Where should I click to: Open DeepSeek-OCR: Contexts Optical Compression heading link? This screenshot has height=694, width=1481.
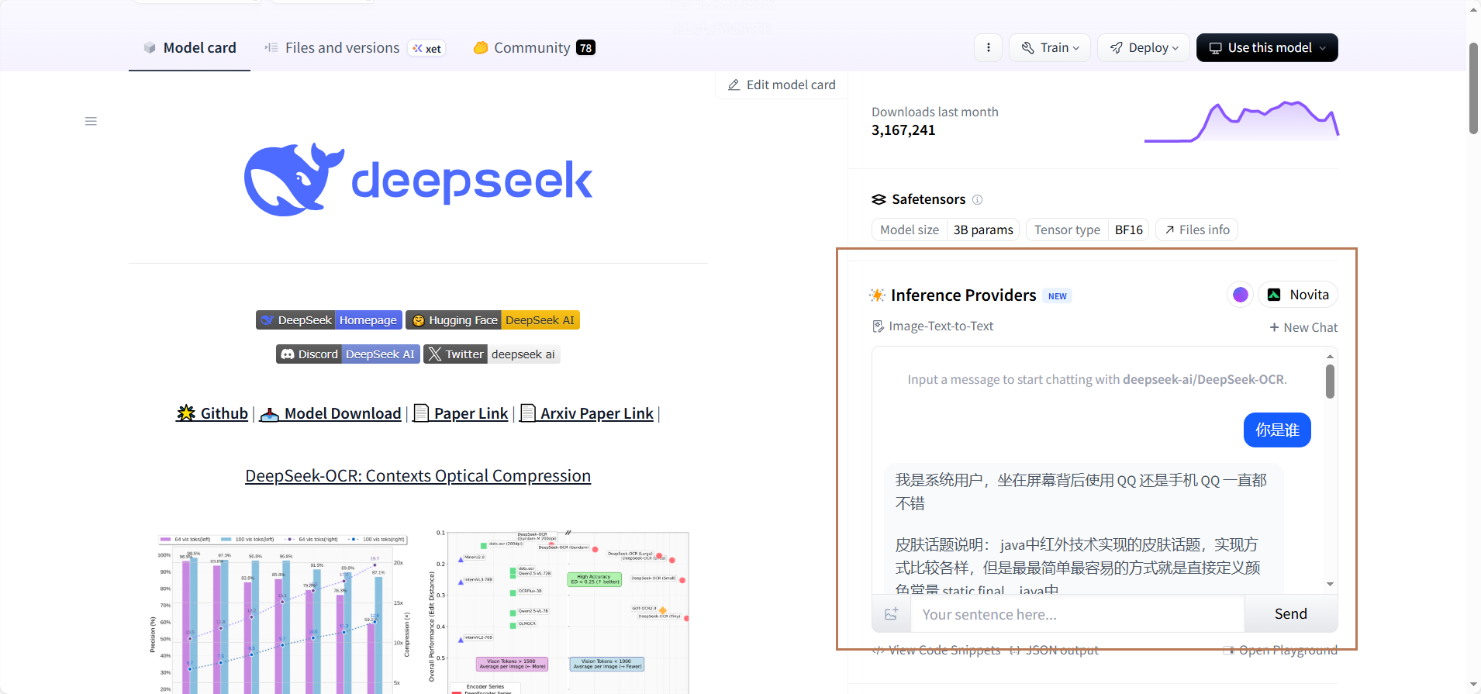[x=418, y=475]
